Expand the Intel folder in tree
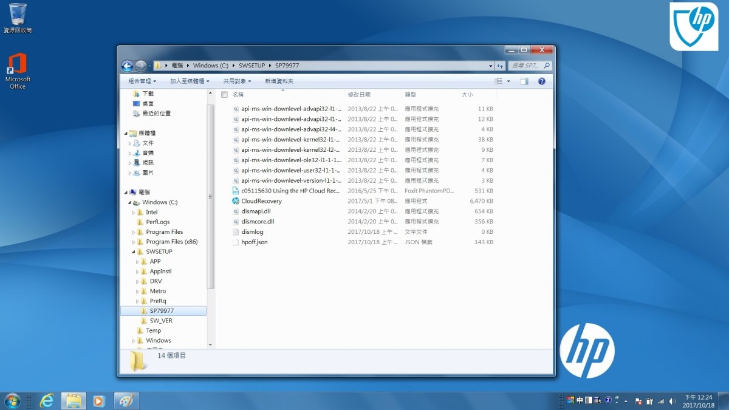 (134, 213)
